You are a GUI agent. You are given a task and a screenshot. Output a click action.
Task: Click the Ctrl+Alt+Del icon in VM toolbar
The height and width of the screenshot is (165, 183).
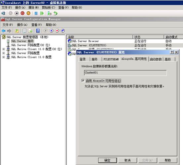click(3, 13)
